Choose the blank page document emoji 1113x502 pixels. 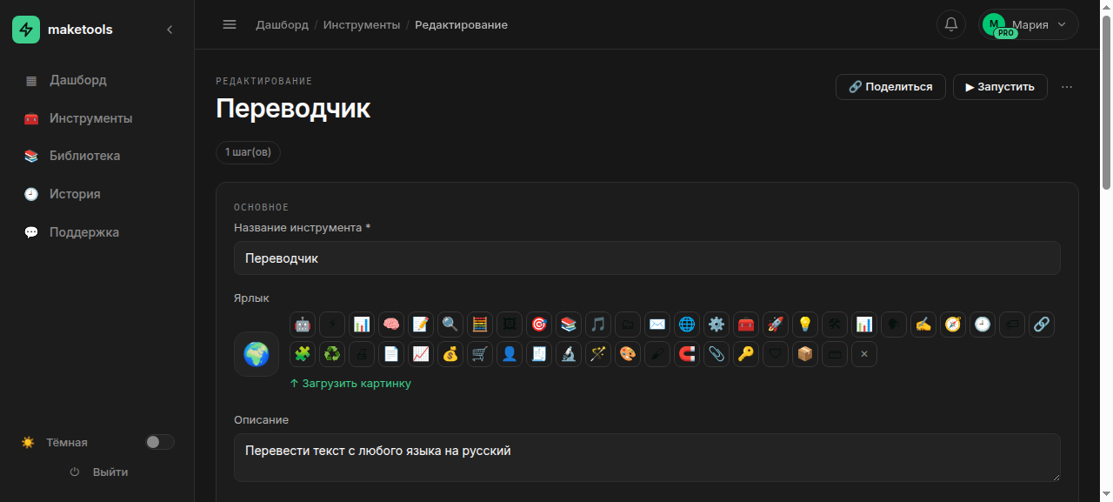coord(391,354)
